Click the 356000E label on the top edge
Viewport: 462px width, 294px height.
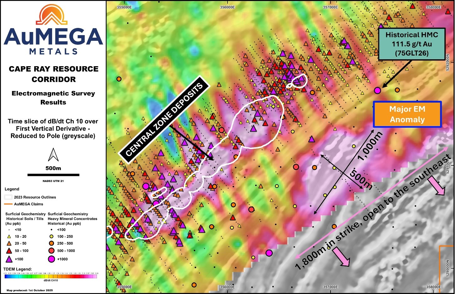coord(227,7)
